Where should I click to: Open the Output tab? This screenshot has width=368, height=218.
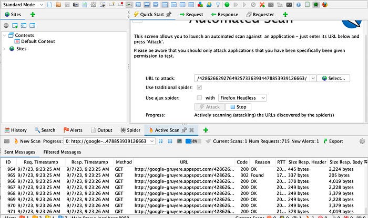point(101,130)
